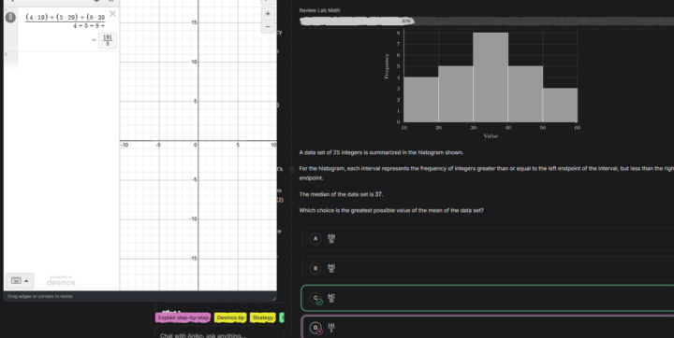Click the histogram chart image

pyautogui.click(x=482, y=84)
